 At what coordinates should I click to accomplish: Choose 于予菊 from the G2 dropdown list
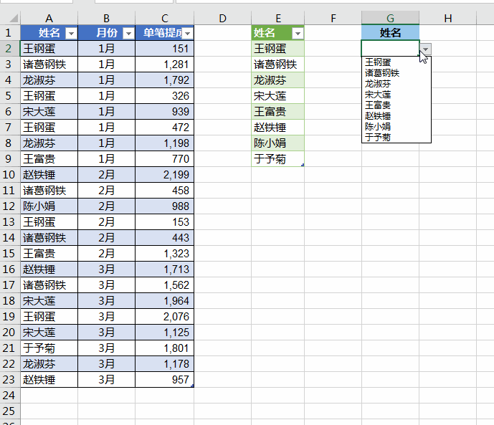point(396,138)
